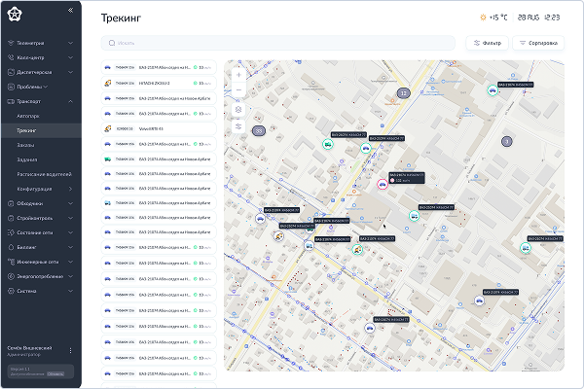Image resolution: width=584 pixels, height=389 pixels.
Task: Click the Фильтр button
Action: 487,43
